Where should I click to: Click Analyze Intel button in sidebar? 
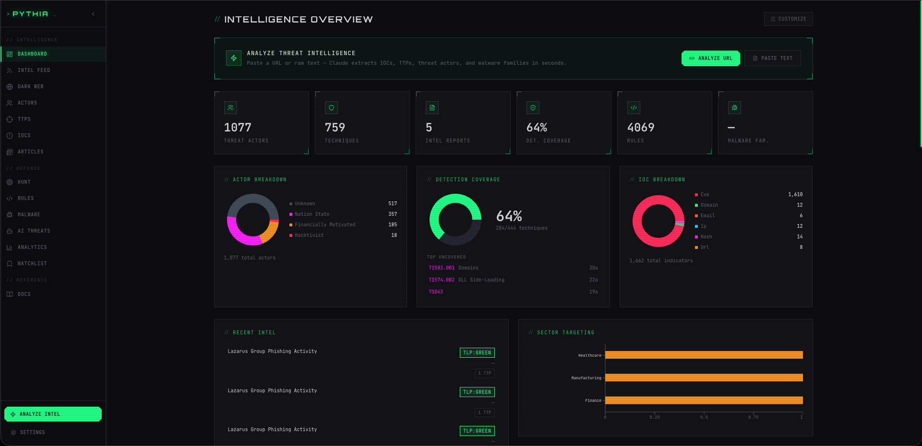53,414
